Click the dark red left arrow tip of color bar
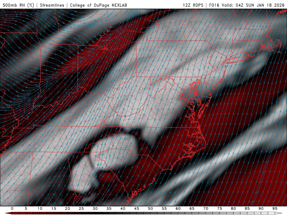This screenshot has height=215, width=287. coord(8,213)
